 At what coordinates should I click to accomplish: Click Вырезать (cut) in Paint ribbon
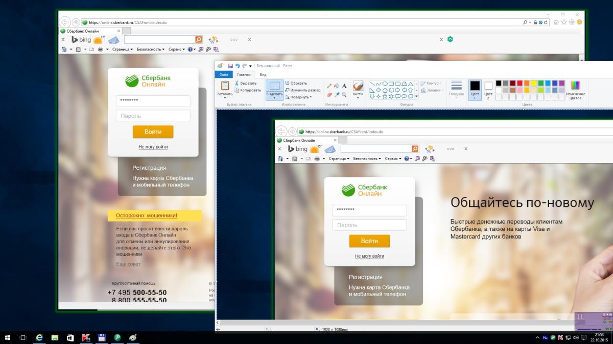(x=246, y=83)
